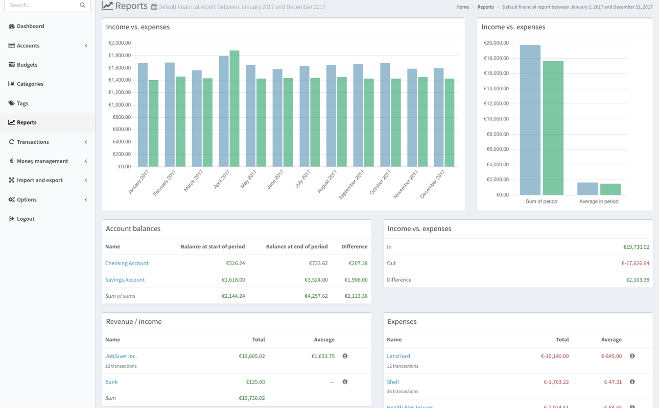Click the search magnifier icon
This screenshot has width=659, height=408.
coord(82,5)
